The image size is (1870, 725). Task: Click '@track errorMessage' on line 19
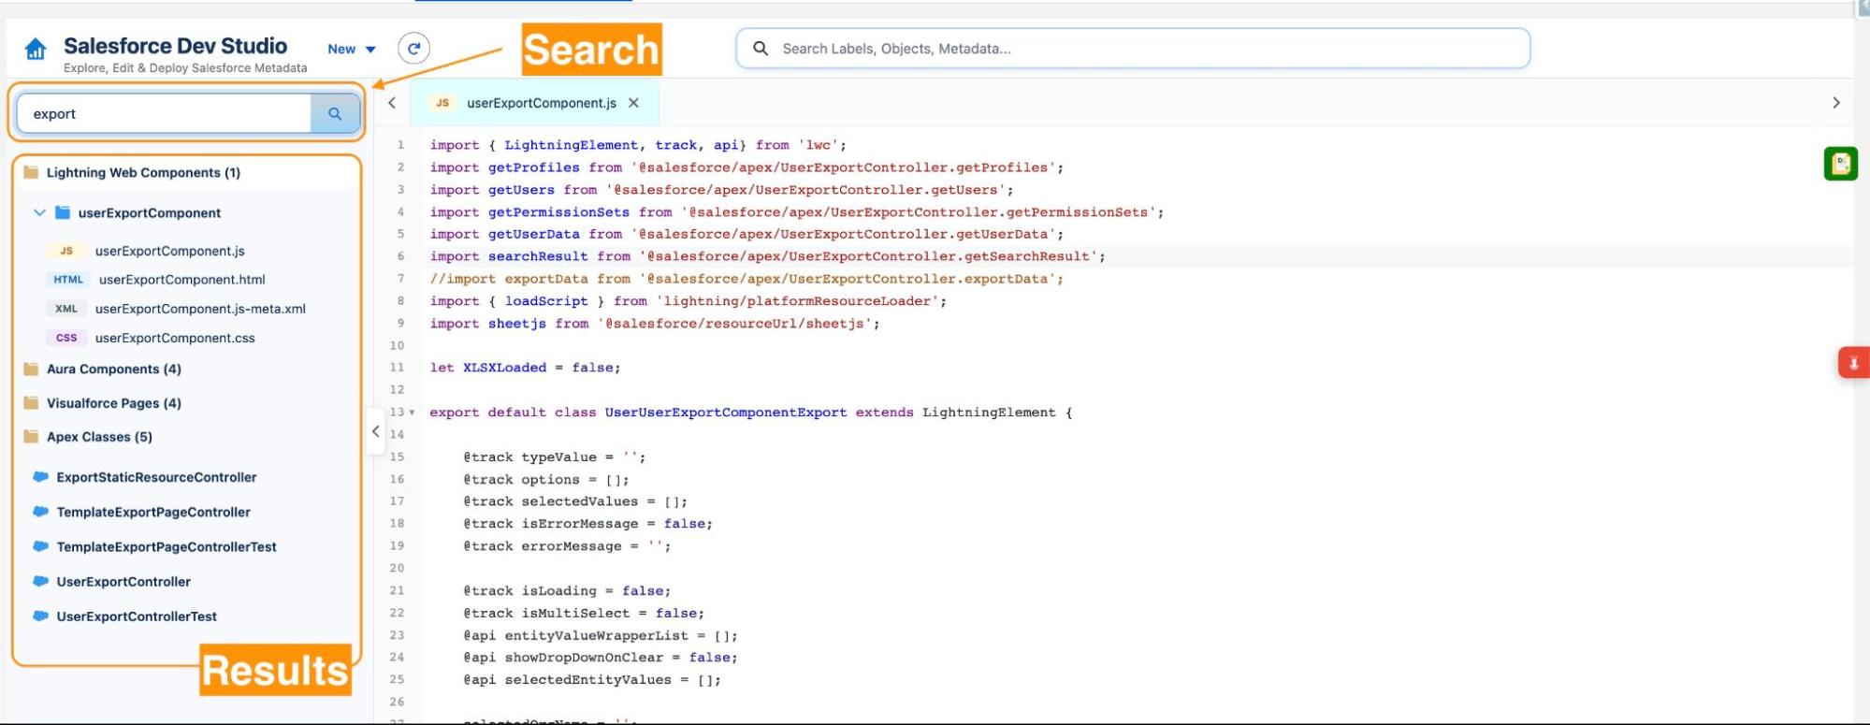[542, 546]
